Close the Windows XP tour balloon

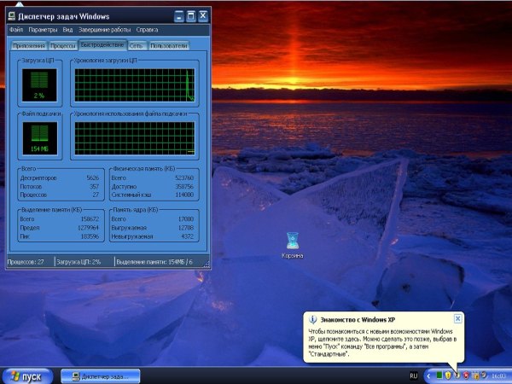(457, 318)
